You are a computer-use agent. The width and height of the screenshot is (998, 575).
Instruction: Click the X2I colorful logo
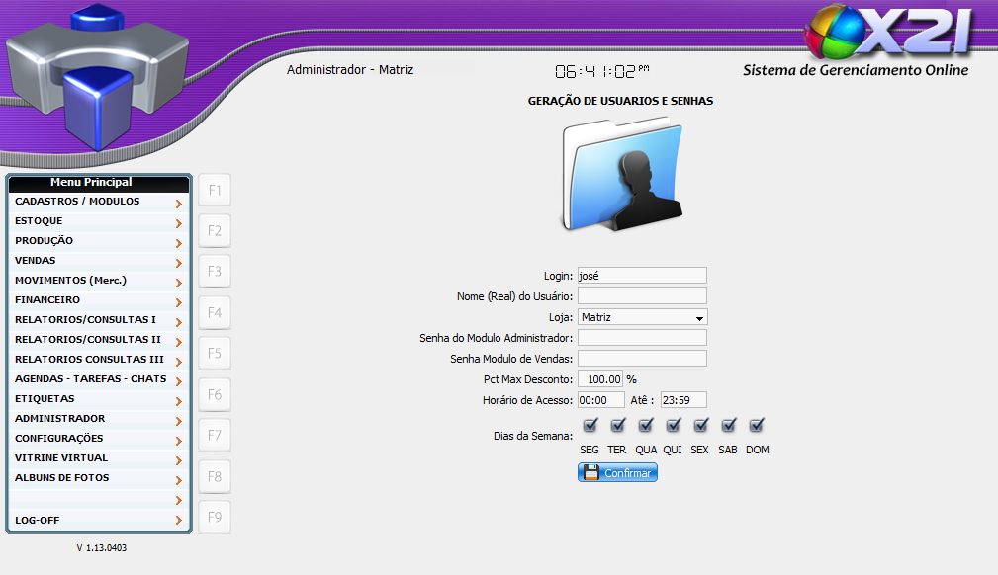[887, 33]
